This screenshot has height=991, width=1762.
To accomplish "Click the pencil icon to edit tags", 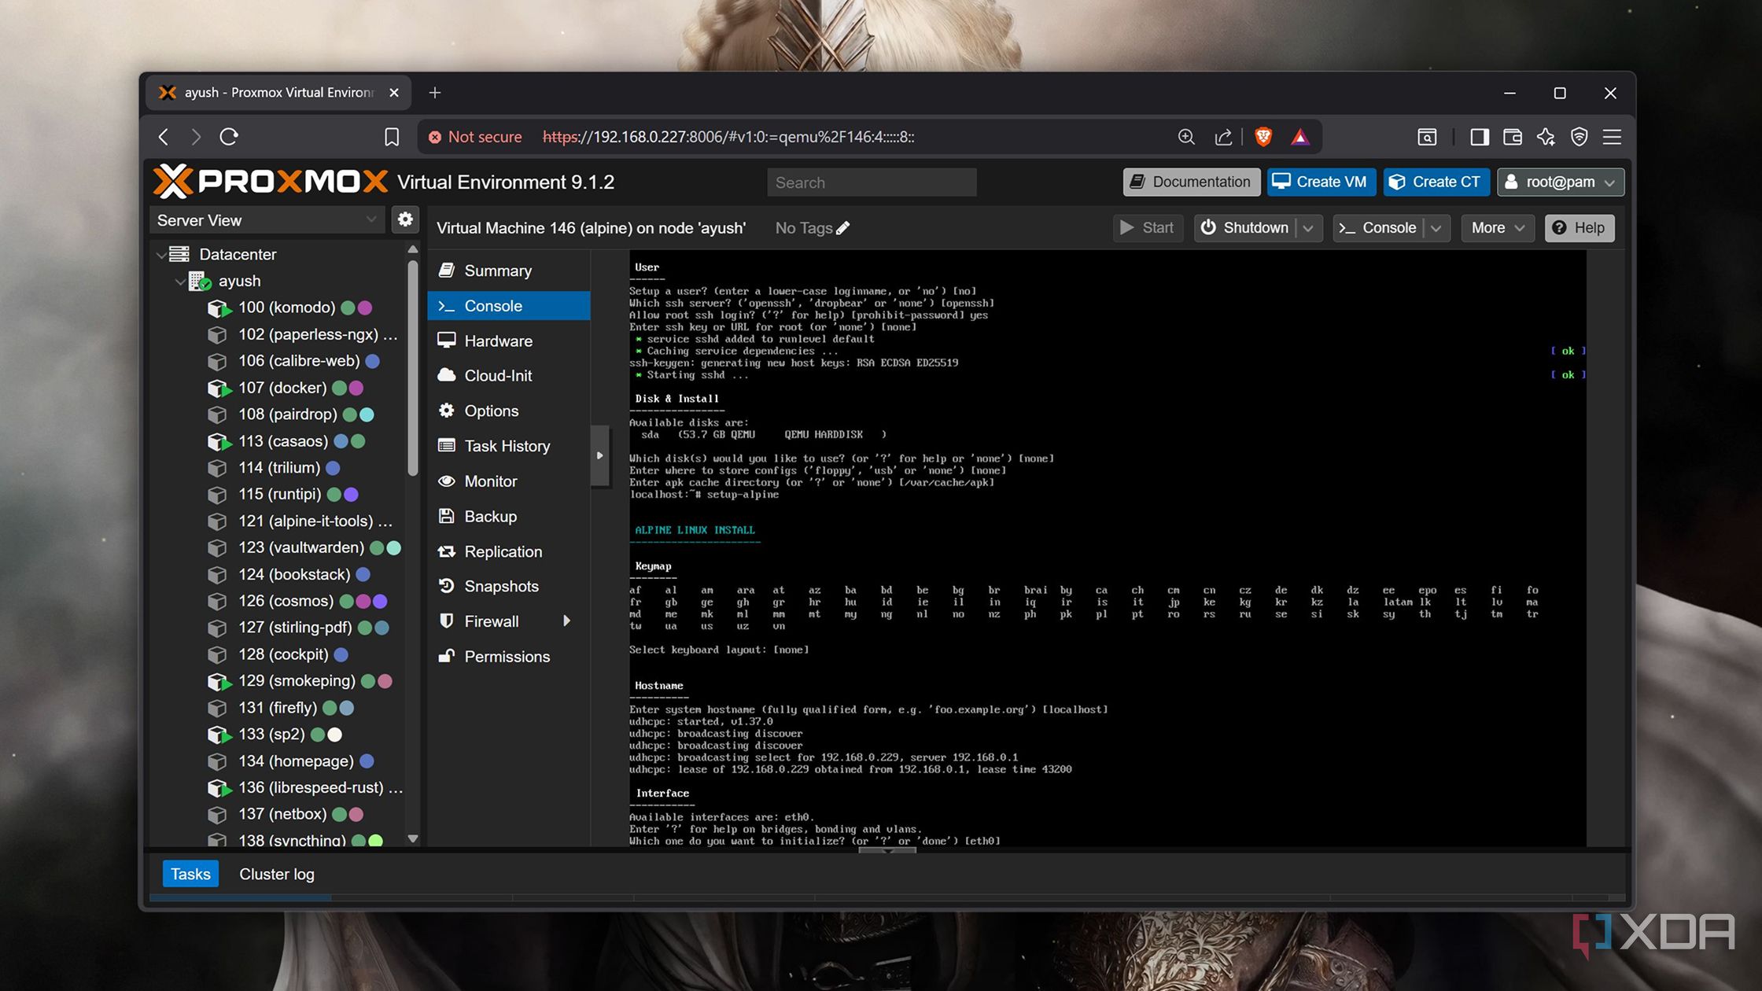I will [x=843, y=228].
